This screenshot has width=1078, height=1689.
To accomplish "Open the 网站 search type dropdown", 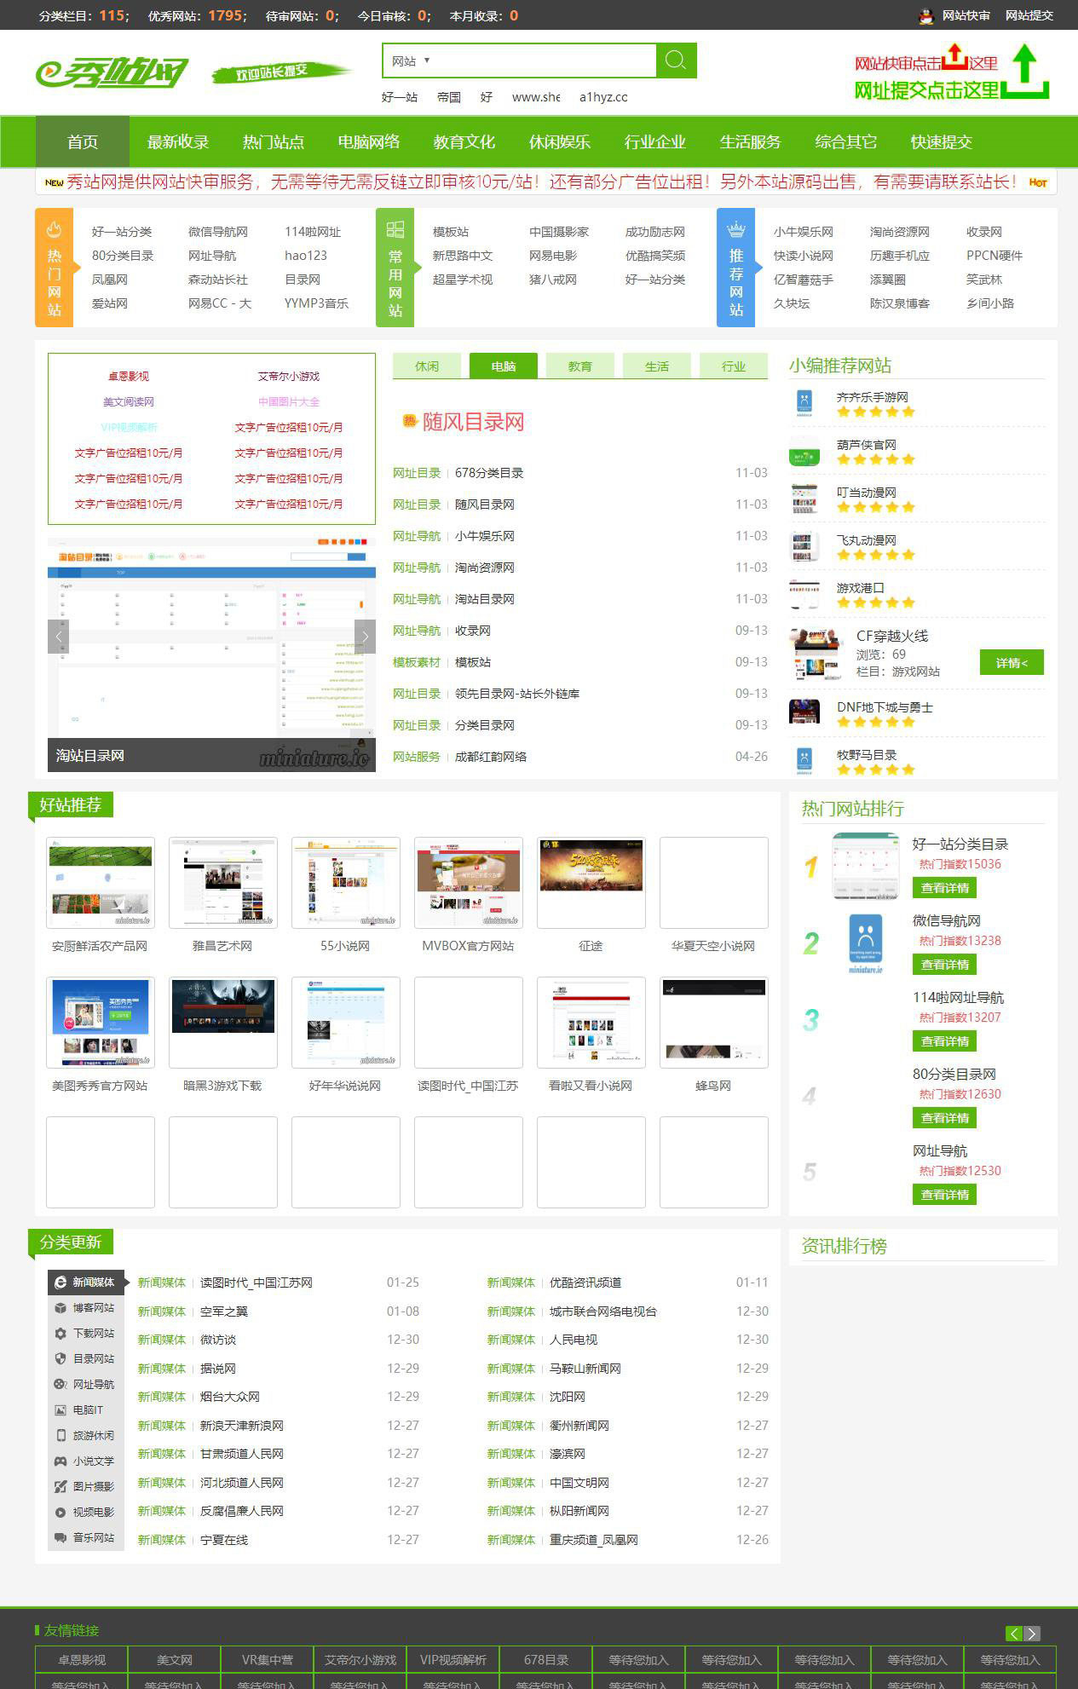I will tap(411, 61).
